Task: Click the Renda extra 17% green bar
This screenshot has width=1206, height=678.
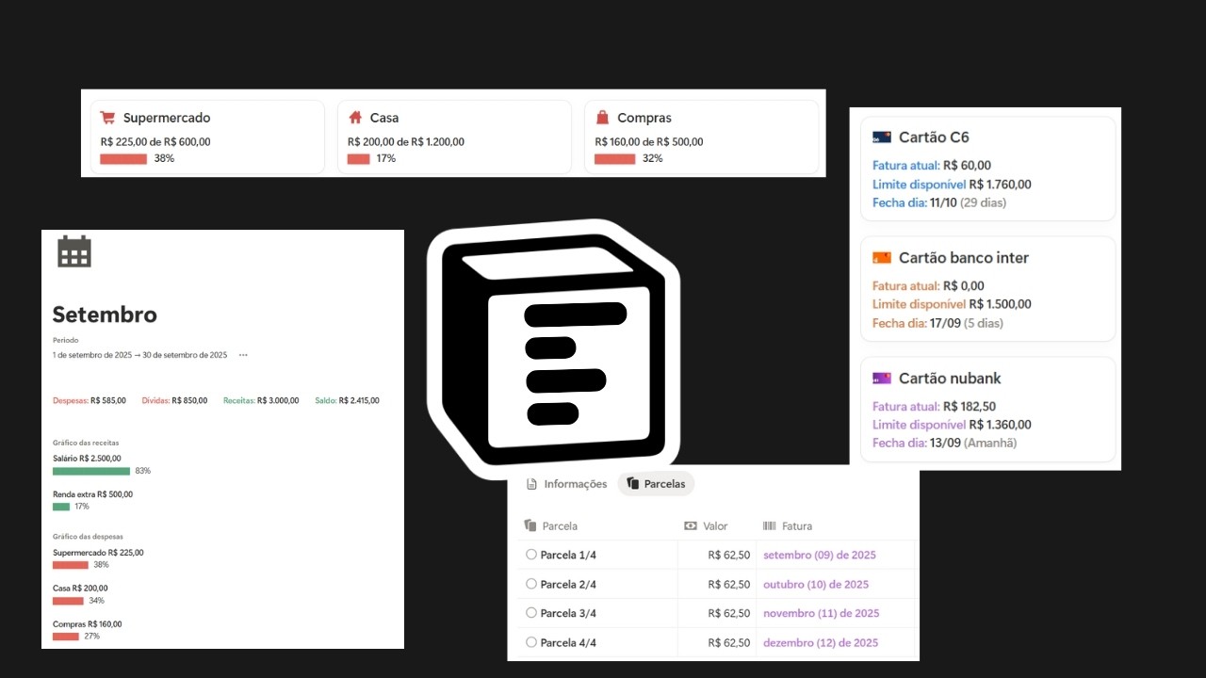Action: pos(61,507)
